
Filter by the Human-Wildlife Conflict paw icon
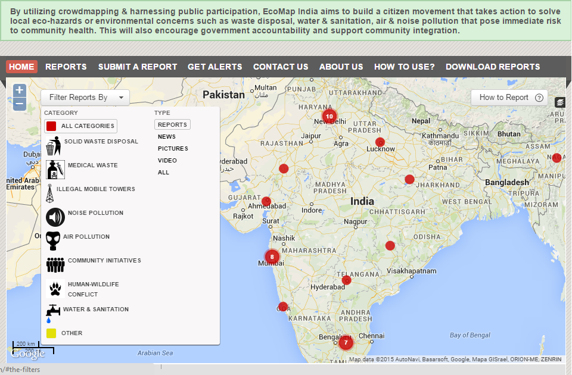[55, 289]
